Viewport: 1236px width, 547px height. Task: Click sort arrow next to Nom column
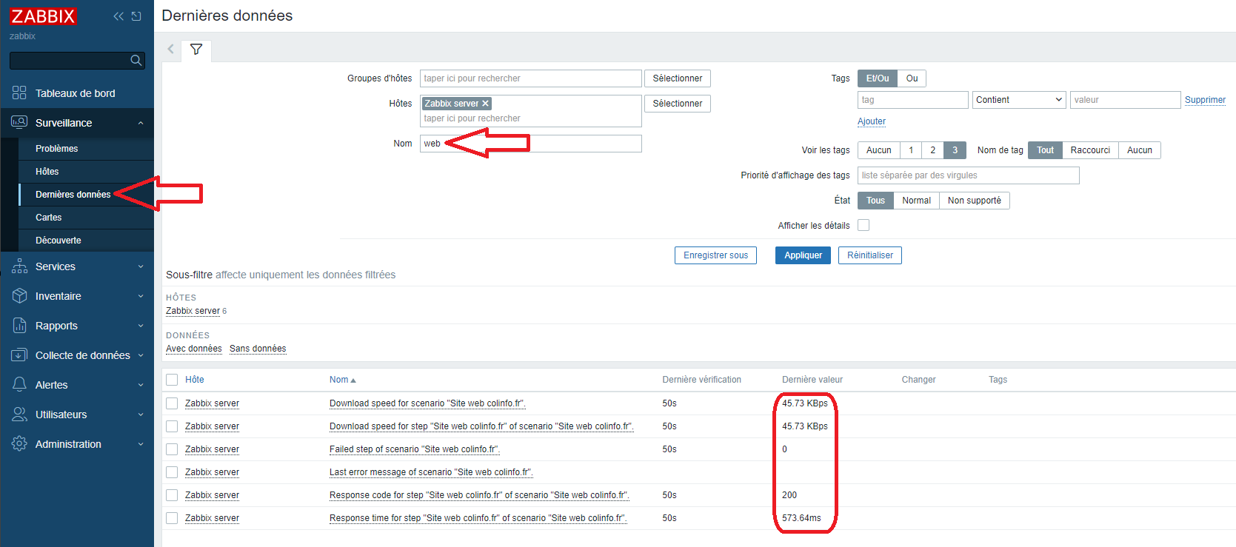(x=353, y=380)
